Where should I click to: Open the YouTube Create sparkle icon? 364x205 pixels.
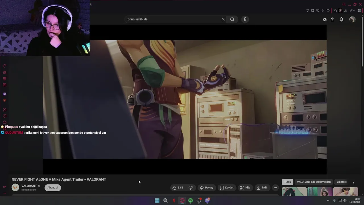325,19
